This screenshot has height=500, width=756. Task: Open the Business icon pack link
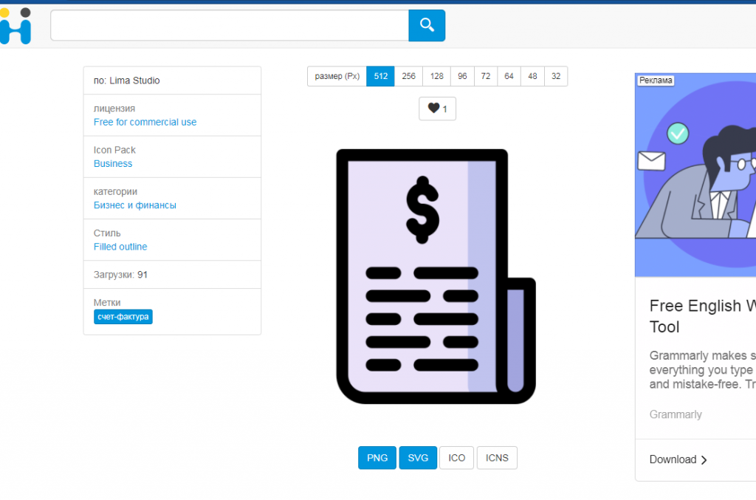(113, 164)
